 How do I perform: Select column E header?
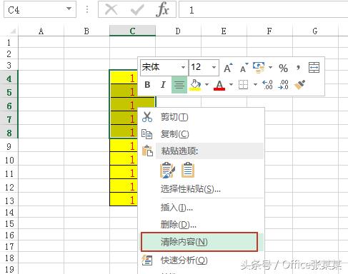point(224,31)
